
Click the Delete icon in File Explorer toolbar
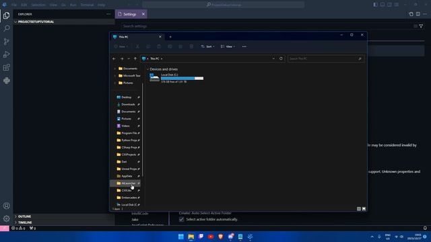tap(191, 46)
